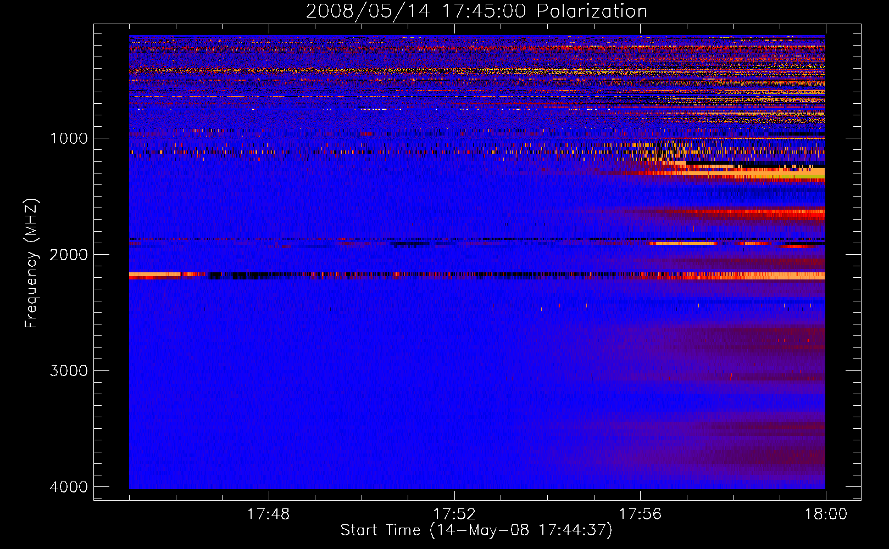Click the 4000 frequency tick label
889x549 pixels.
click(69, 487)
